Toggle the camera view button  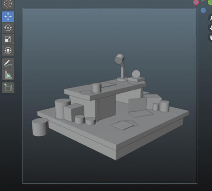click(210, 37)
